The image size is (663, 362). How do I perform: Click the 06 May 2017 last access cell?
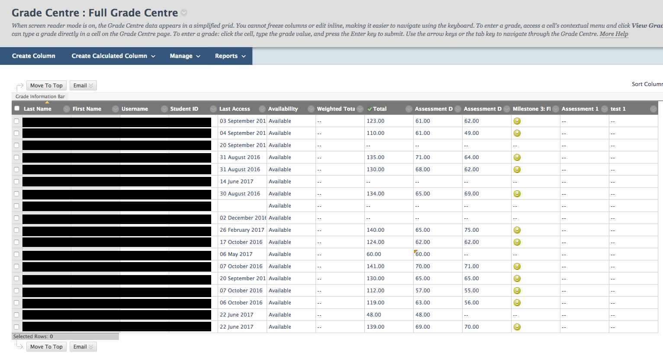click(x=242, y=254)
